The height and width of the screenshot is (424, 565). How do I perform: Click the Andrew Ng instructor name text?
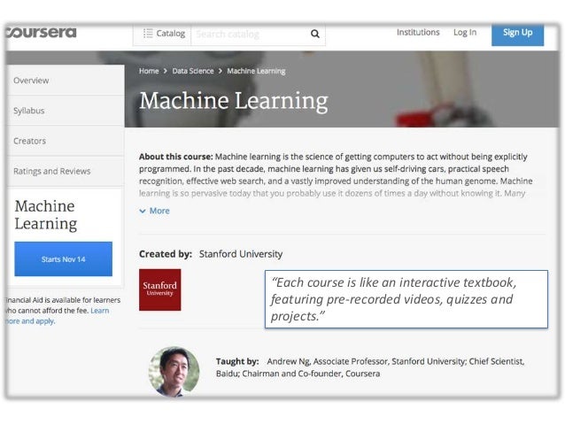(x=289, y=361)
